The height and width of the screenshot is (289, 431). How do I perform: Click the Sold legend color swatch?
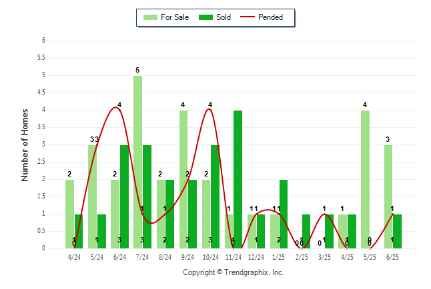coord(205,17)
